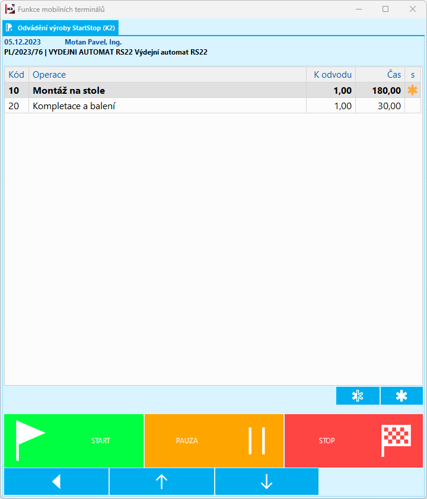Open the Odvádění výroby StartStop tab

tap(60, 28)
